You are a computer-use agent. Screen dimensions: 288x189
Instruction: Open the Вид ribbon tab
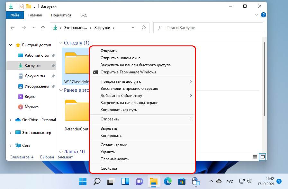83,15
